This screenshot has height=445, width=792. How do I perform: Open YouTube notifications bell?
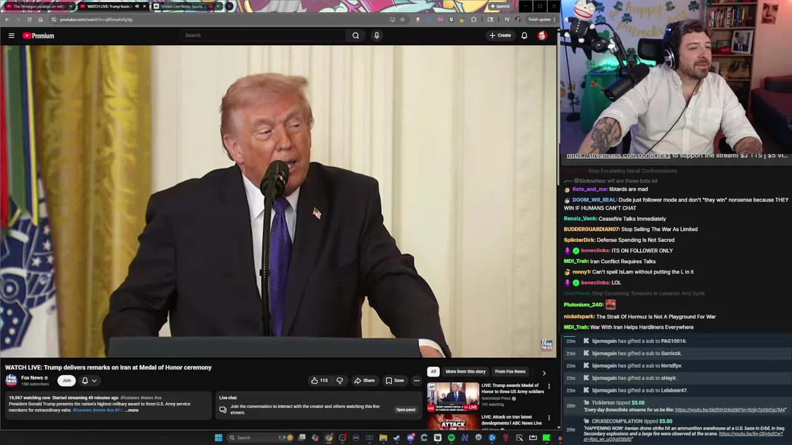click(524, 35)
